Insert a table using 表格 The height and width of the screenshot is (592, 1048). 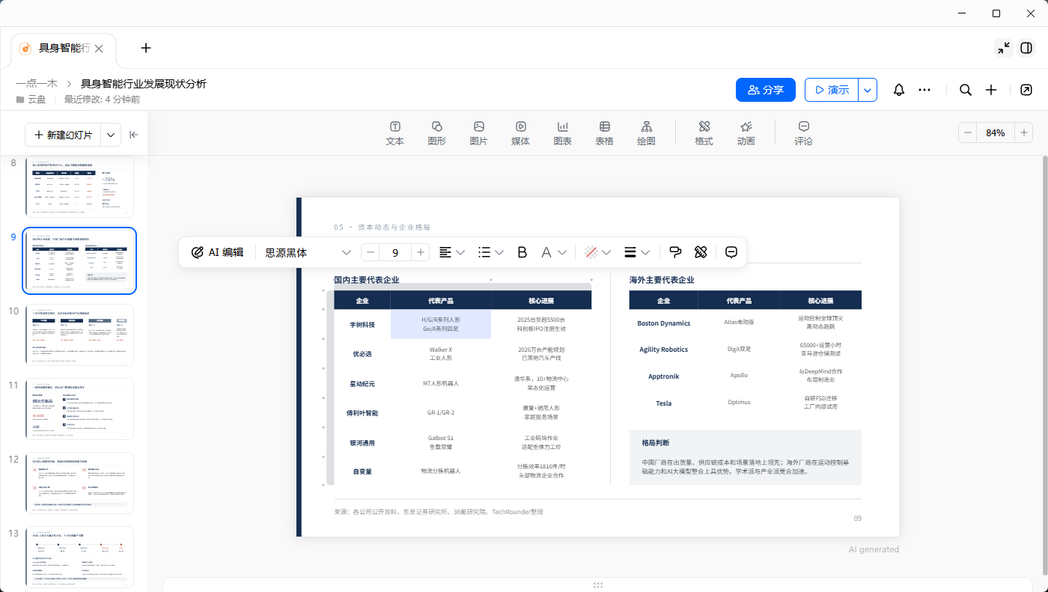[604, 133]
